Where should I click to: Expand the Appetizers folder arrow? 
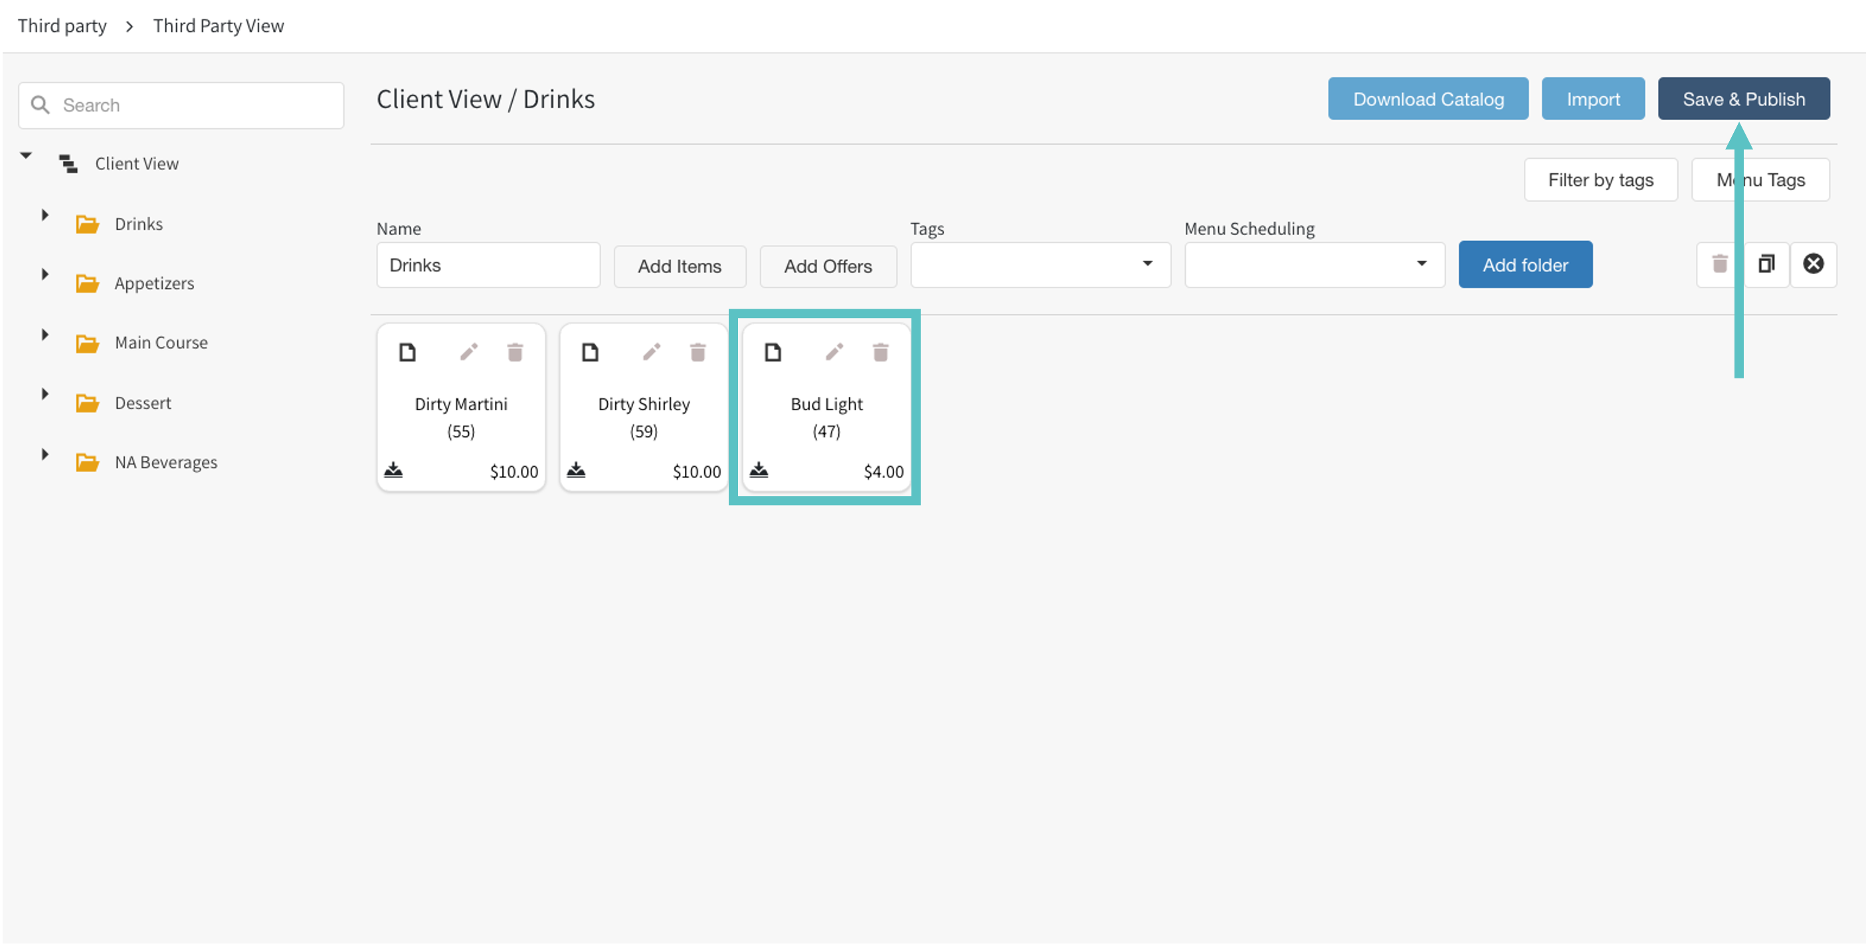click(45, 274)
